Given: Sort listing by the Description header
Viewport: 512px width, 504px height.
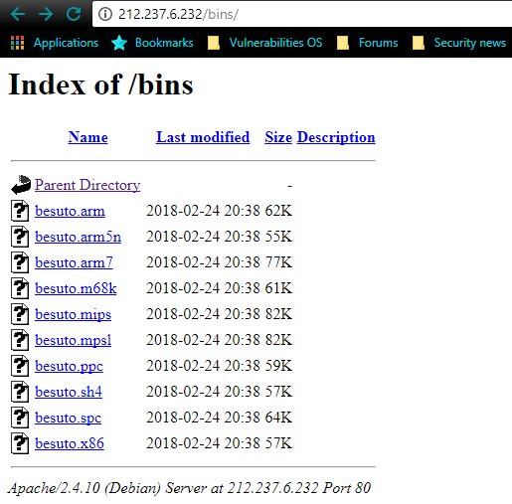Looking at the screenshot, I should click(336, 137).
